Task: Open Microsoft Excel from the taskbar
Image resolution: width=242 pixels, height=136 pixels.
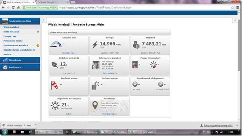Action: [x=142, y=132]
